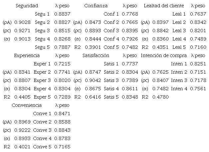
Task: Select Exper 1 weight value 0.7215
Action: [62, 64]
